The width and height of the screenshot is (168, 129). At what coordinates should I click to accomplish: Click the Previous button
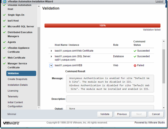click(x=122, y=114)
